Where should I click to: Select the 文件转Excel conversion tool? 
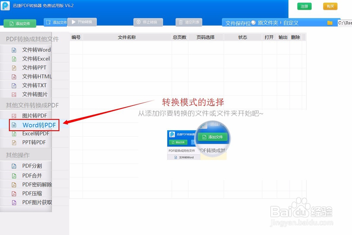36,58
